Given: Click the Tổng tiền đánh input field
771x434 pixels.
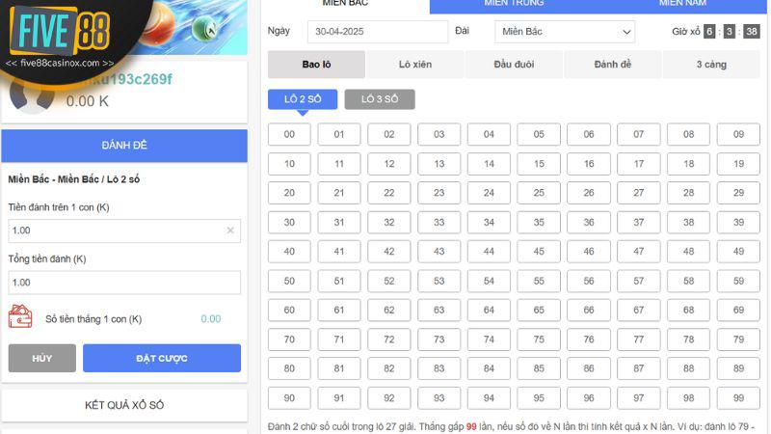Looking at the screenshot, I should coord(124,283).
